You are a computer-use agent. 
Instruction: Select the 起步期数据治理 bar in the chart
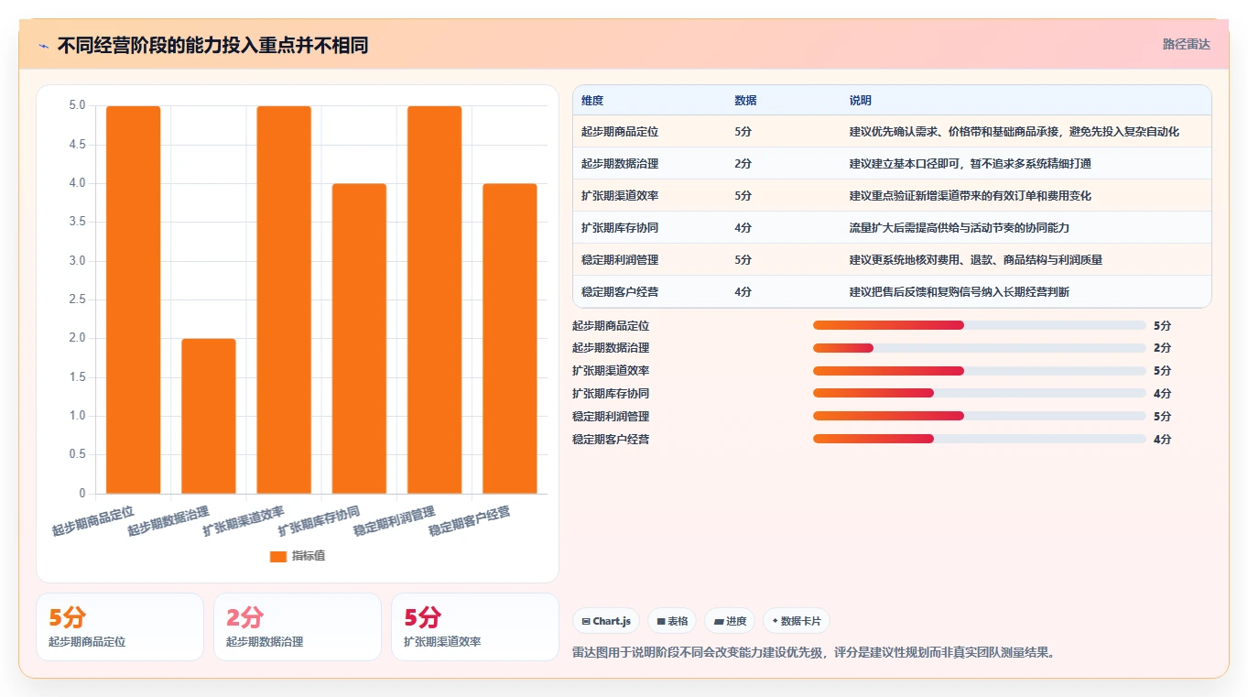tap(209, 416)
